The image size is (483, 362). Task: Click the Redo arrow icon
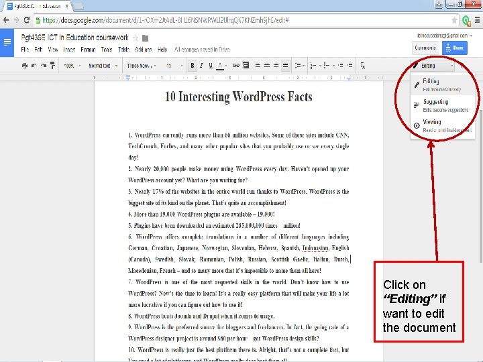click(44, 66)
